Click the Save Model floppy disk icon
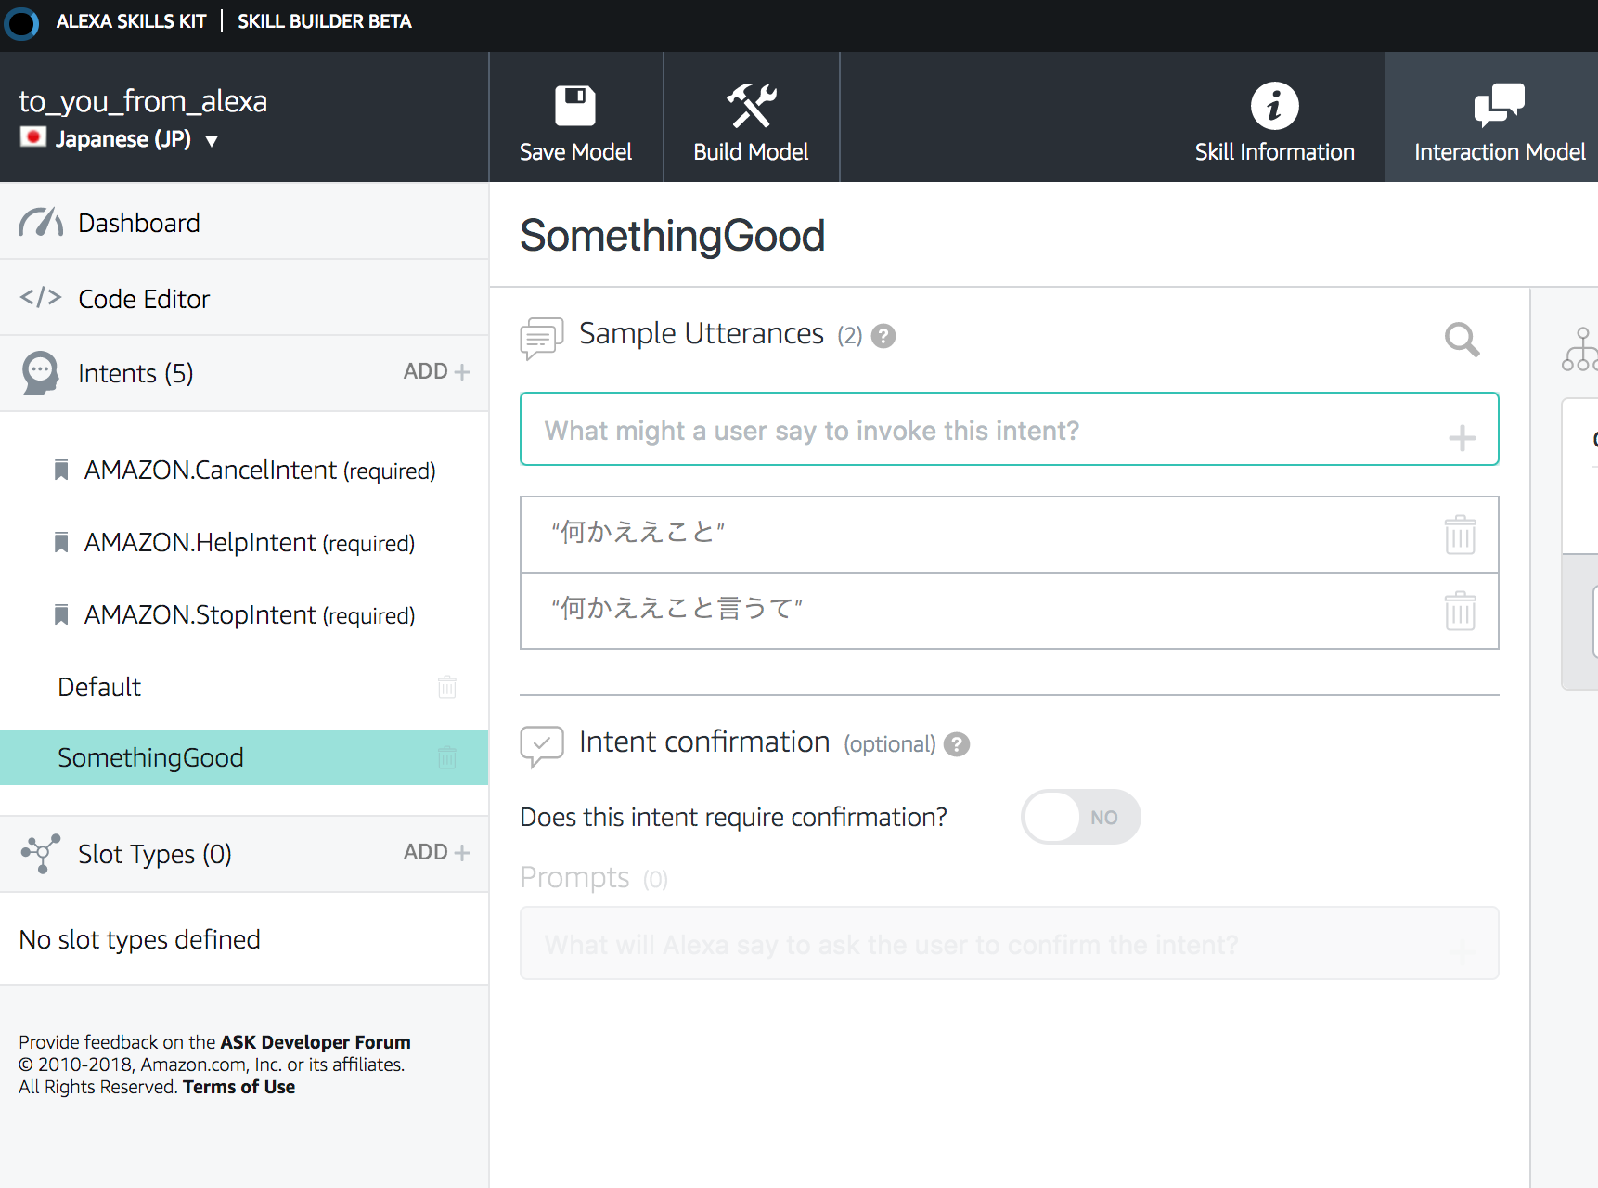This screenshot has height=1188, width=1598. 575,106
